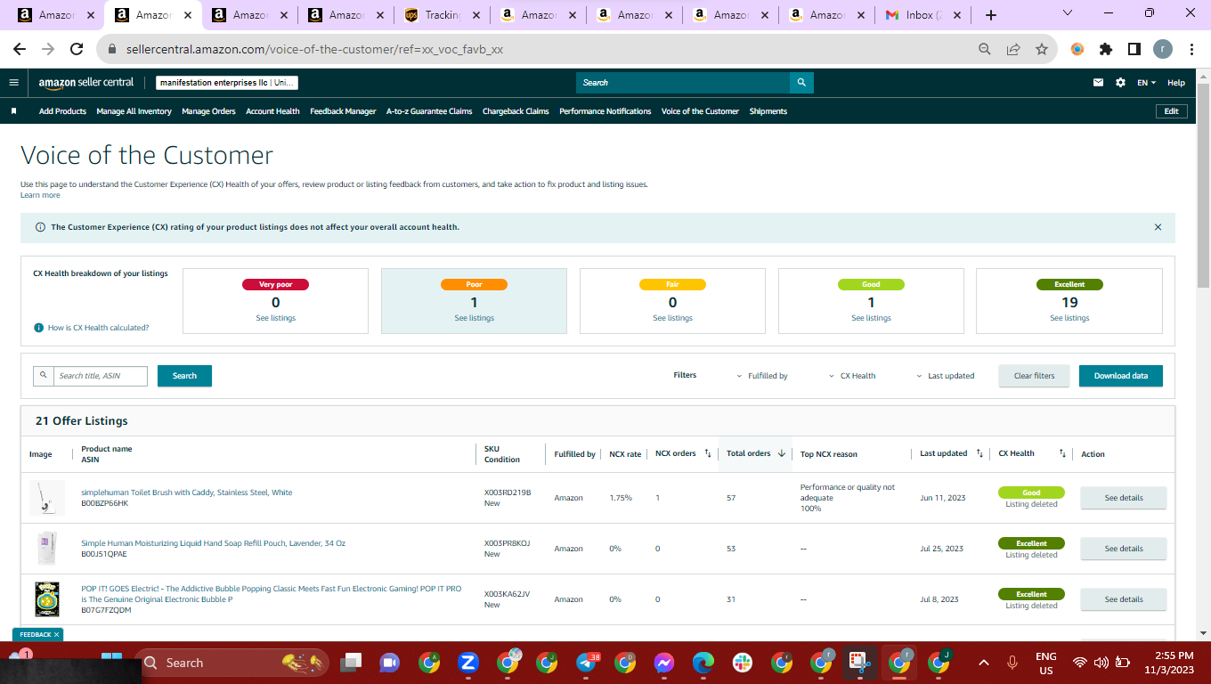The width and height of the screenshot is (1211, 684).
Task: Go to Manage All Inventory
Action: tap(134, 111)
